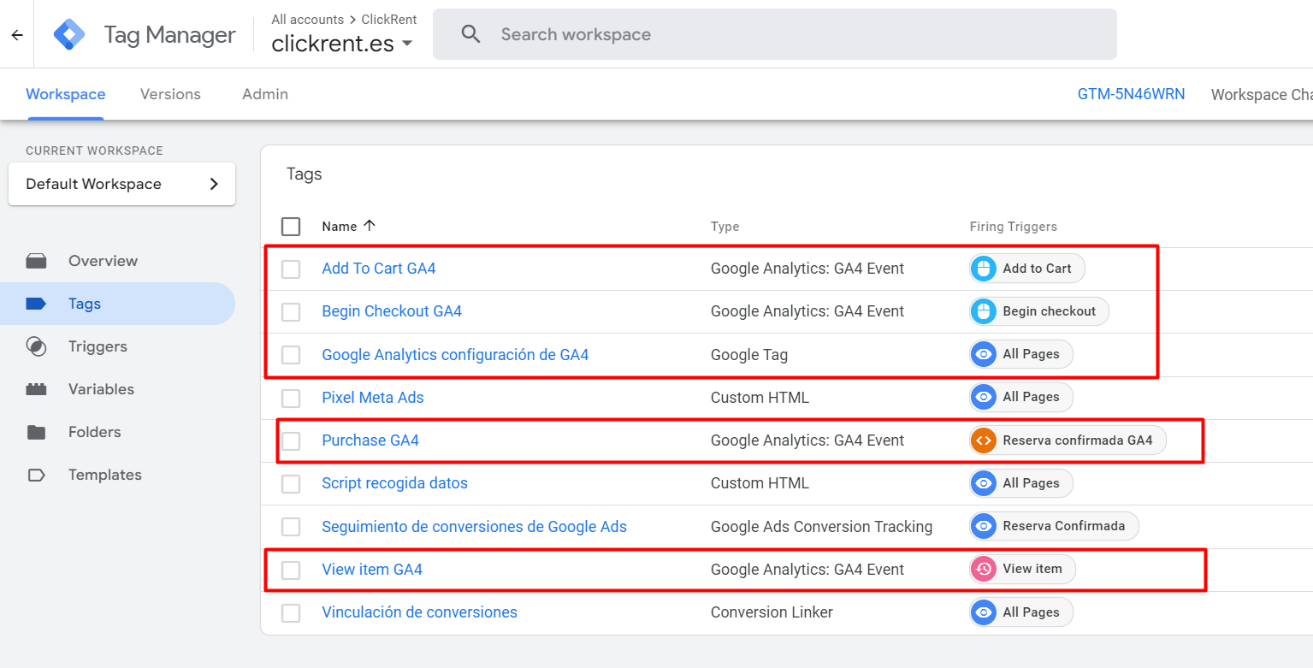The width and height of the screenshot is (1313, 668).
Task: Tick the select-all checkbox in header
Action: point(291,227)
